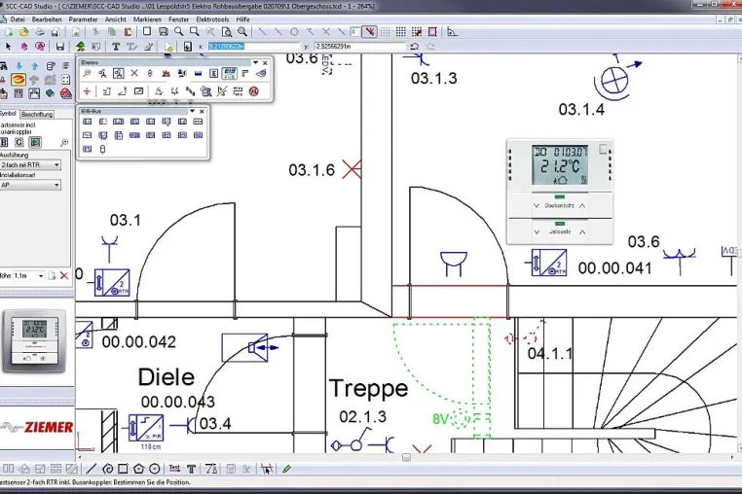
Task: Open the Ausführung dropdown '2-fach mit RTR'
Action: coord(30,165)
